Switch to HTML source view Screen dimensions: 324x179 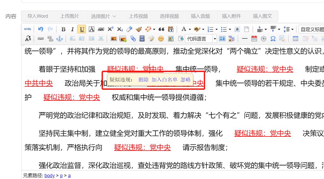(x=28, y=29)
